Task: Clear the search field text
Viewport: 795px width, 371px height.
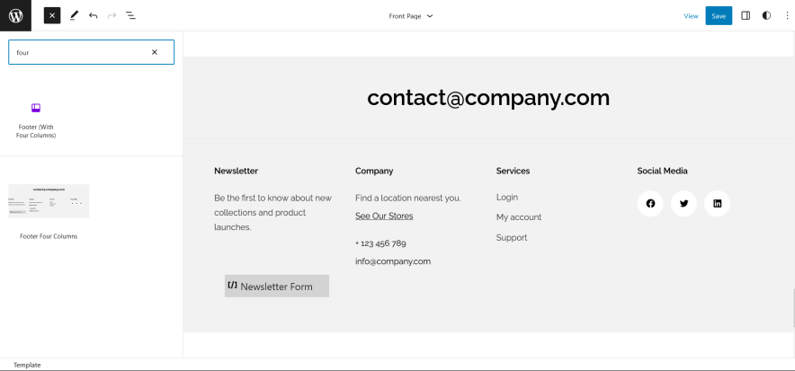Action: point(154,52)
